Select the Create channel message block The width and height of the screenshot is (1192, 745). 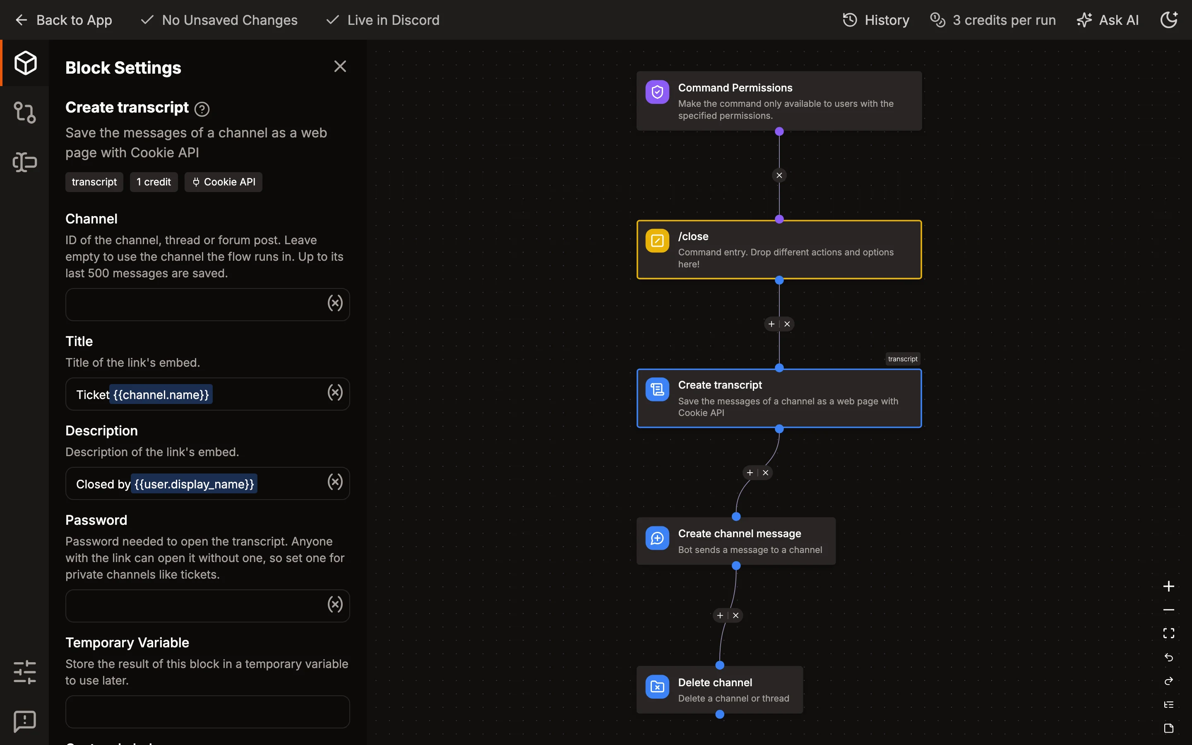(x=736, y=541)
